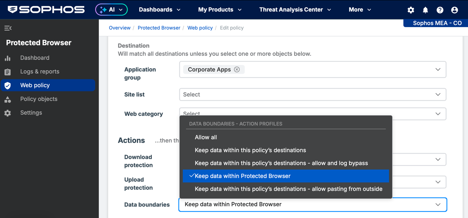468x218 pixels.
Task: Click the Logs & reports clipboard icon
Action: click(8, 72)
